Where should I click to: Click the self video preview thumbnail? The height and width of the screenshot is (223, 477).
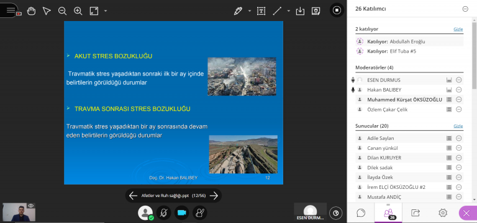point(19,212)
